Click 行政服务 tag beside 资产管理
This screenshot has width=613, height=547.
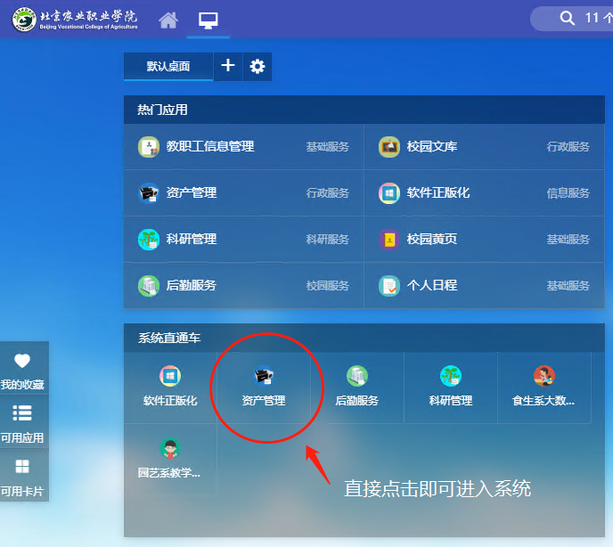click(328, 193)
